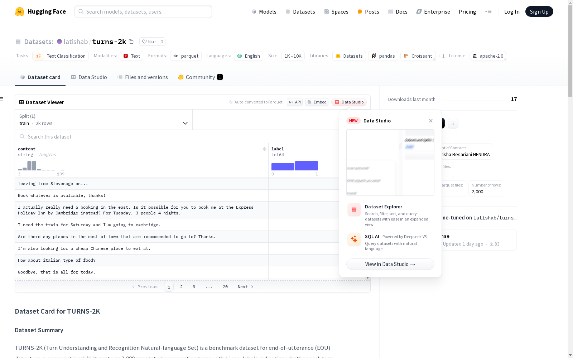Open the three-dot options menu
This screenshot has height=358, width=573.
(x=453, y=123)
